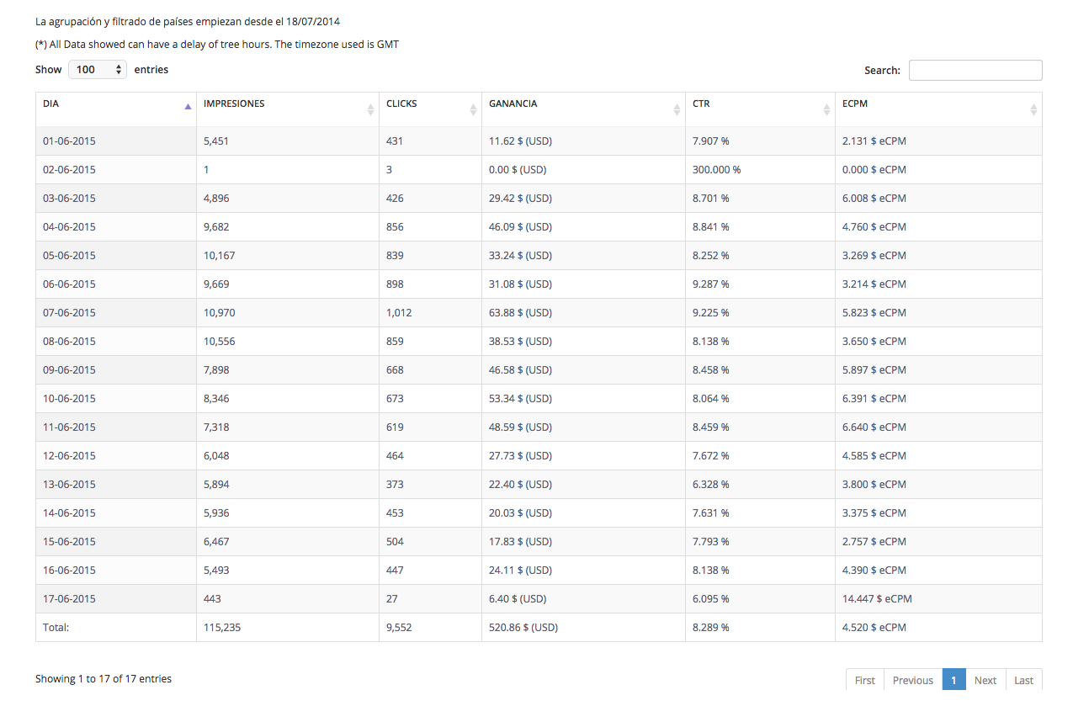Click the 300.000 % CTR cell
This screenshot has height=722, width=1073.
(x=760, y=170)
